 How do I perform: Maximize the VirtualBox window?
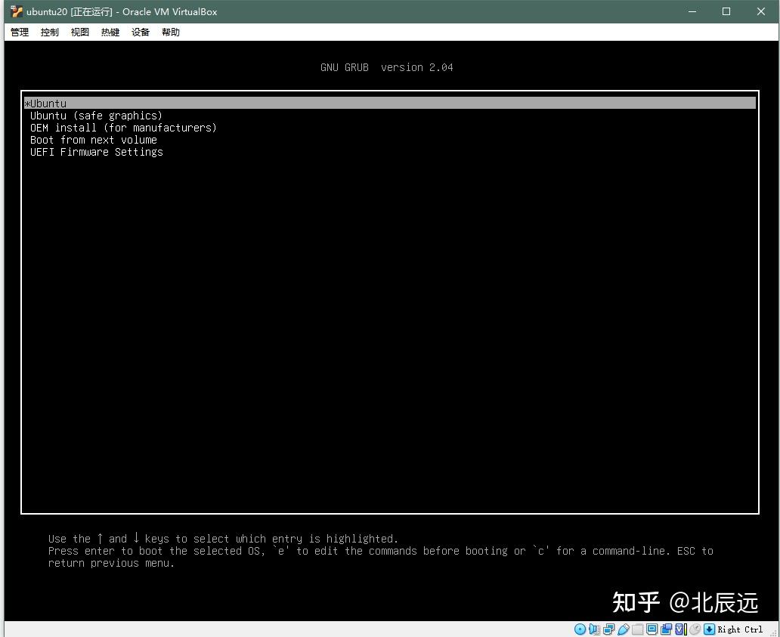tap(726, 11)
